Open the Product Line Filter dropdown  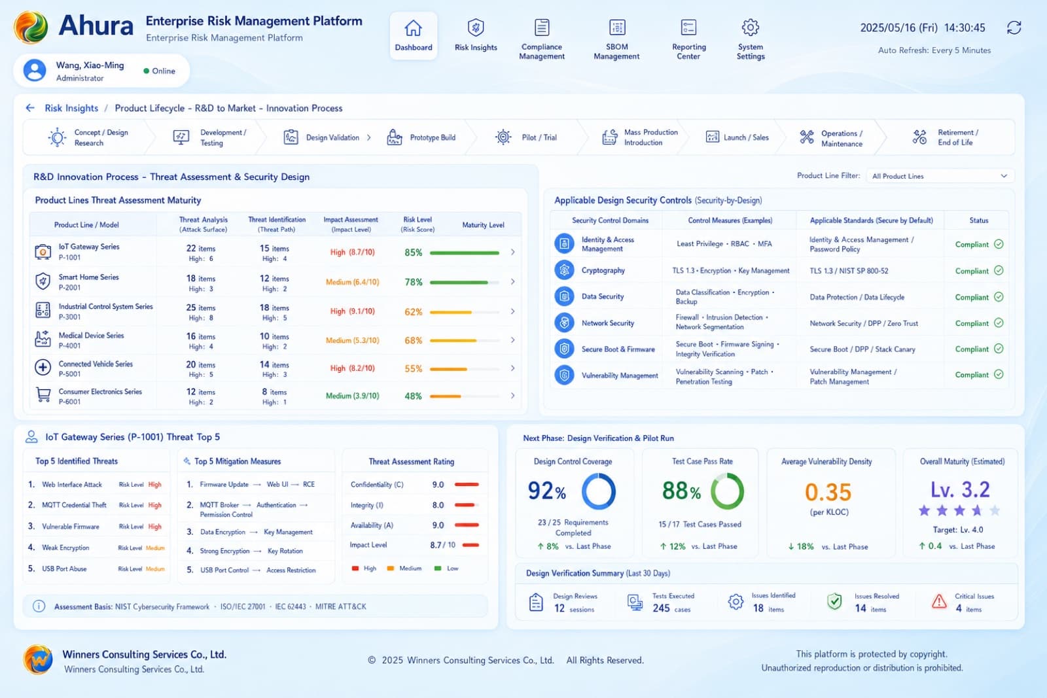pyautogui.click(x=940, y=176)
